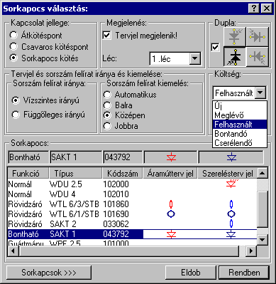The image size is (276, 284).
Task: Open the Léc dropdown showing 1 .léc
Action: [x=195, y=58]
